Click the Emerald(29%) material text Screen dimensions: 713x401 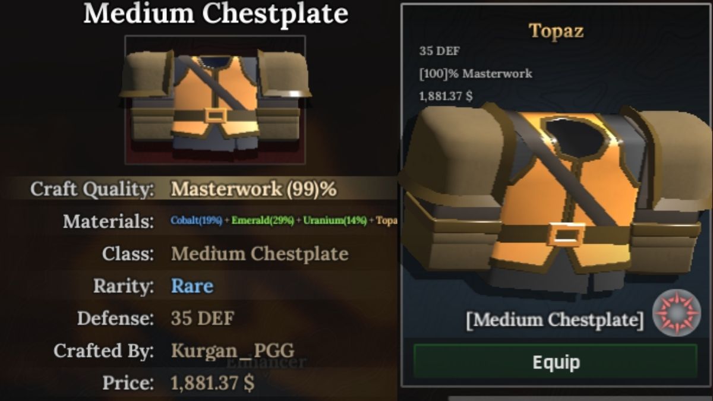pyautogui.click(x=263, y=220)
